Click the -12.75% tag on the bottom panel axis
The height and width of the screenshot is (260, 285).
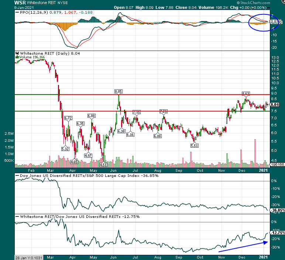click(x=278, y=233)
